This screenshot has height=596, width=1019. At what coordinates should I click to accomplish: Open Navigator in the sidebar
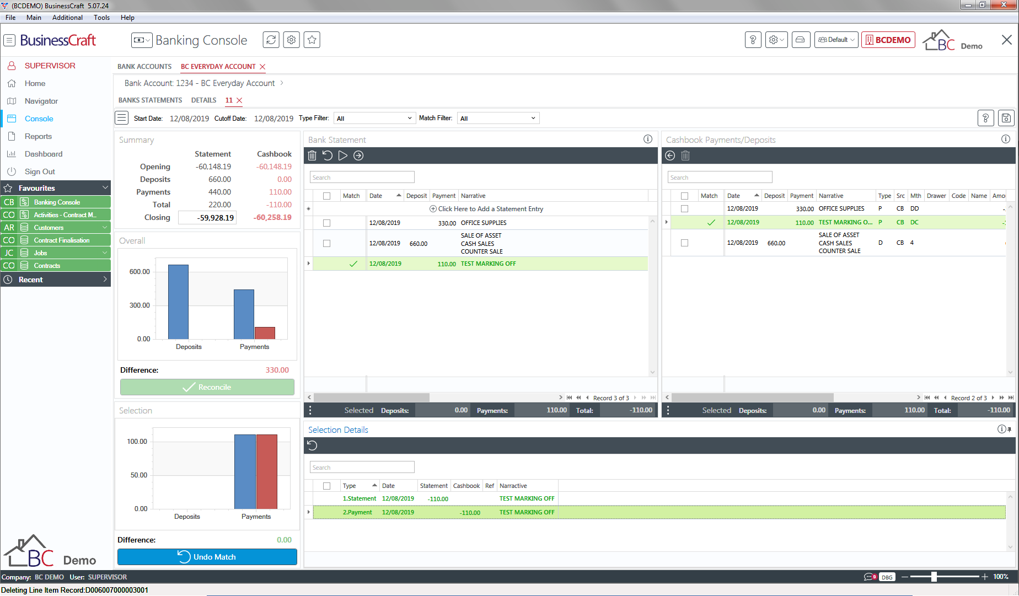pos(41,101)
